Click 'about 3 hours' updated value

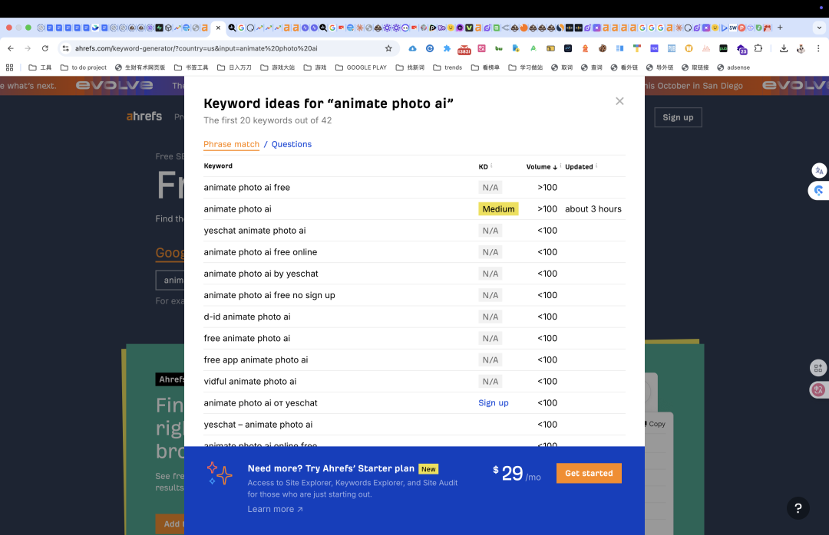593,209
